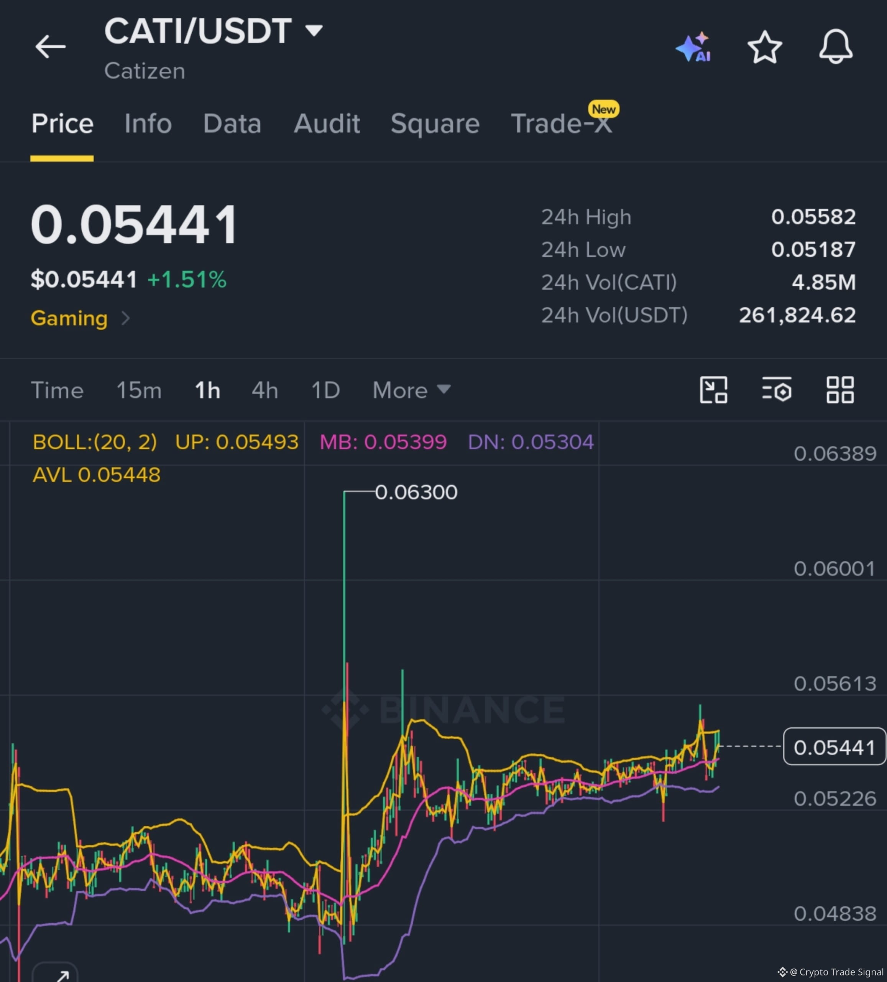Image resolution: width=887 pixels, height=982 pixels.
Task: Tap the back arrow icon
Action: coord(50,47)
